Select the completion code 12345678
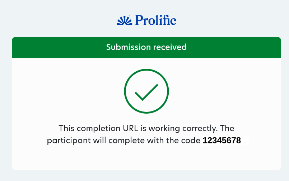289x181 pixels. (x=222, y=140)
